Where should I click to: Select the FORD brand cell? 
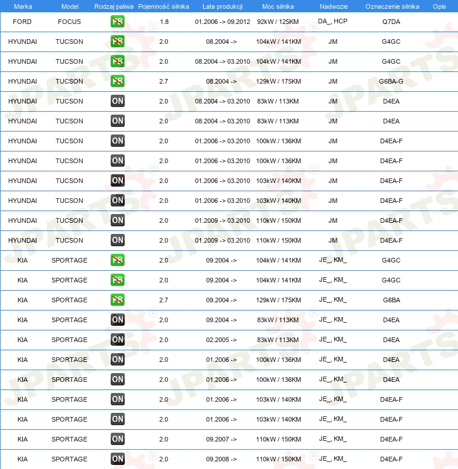coord(22,22)
